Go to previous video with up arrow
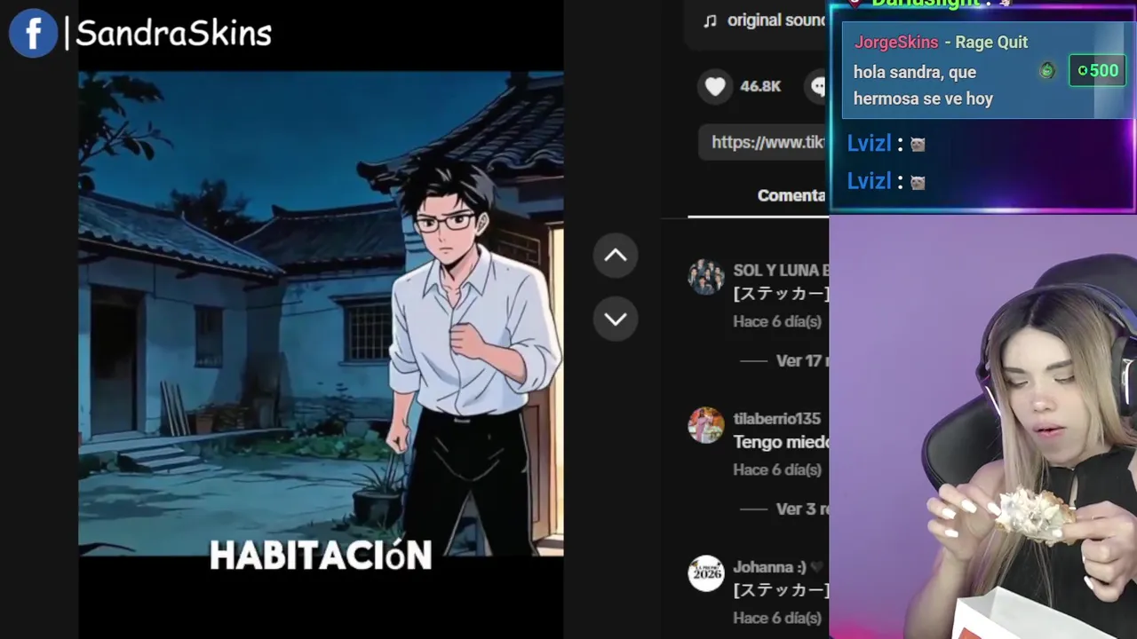 coord(616,256)
